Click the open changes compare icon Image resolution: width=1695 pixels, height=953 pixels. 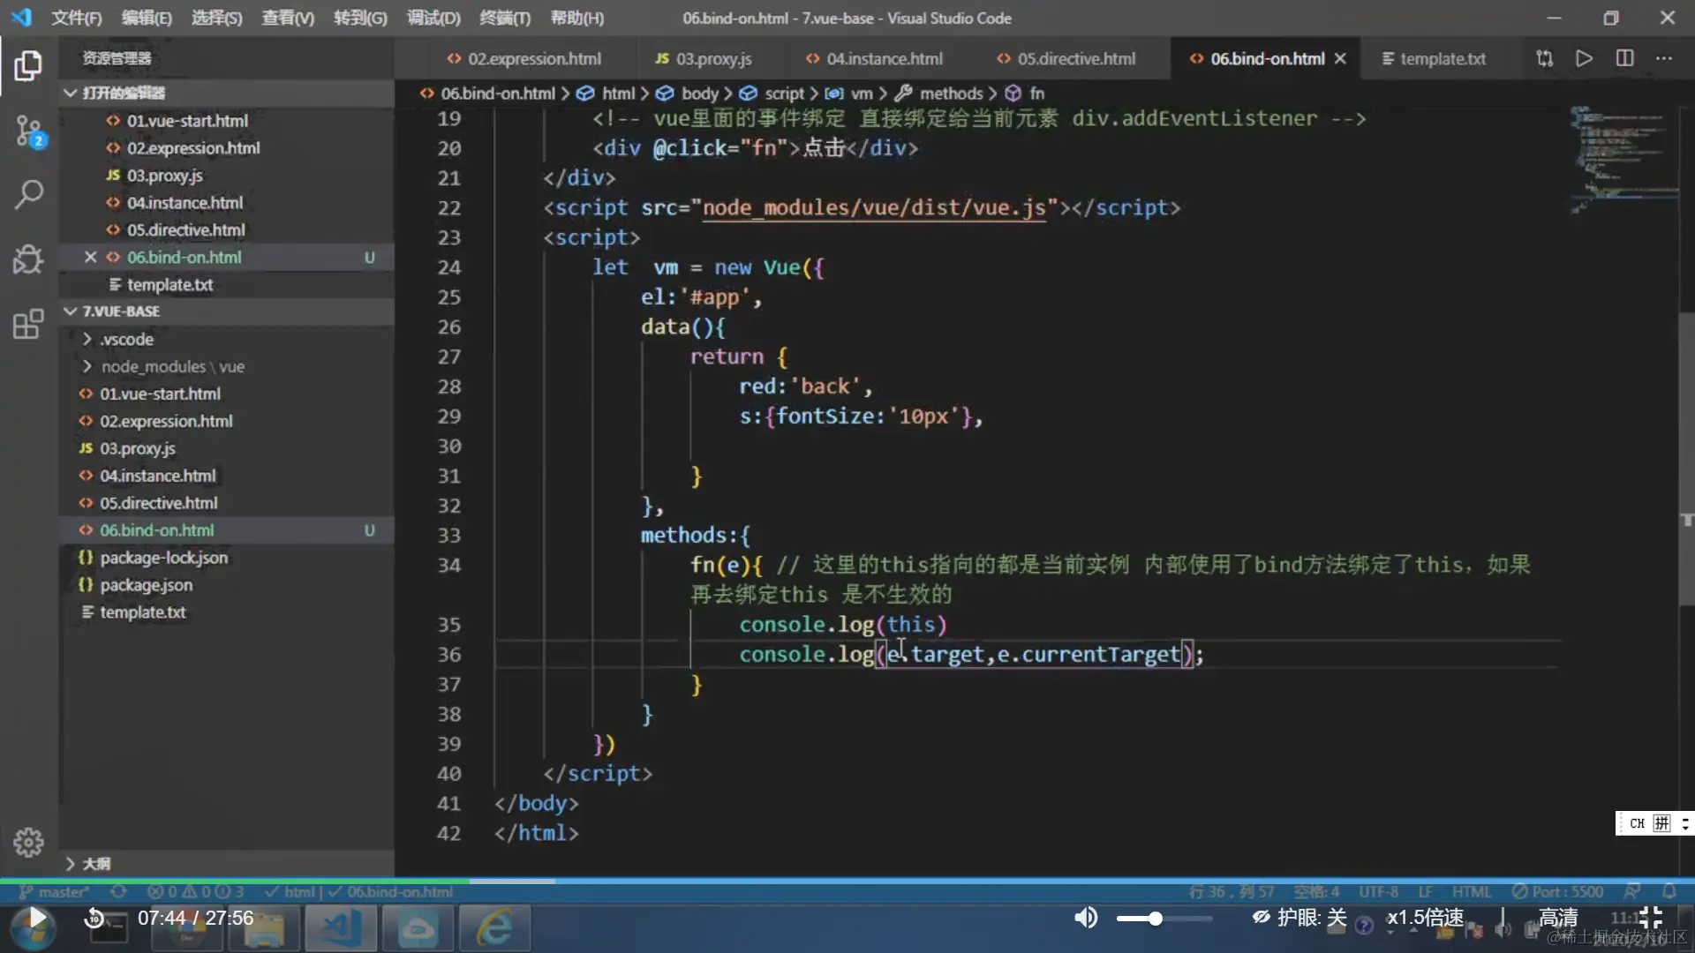click(1544, 58)
